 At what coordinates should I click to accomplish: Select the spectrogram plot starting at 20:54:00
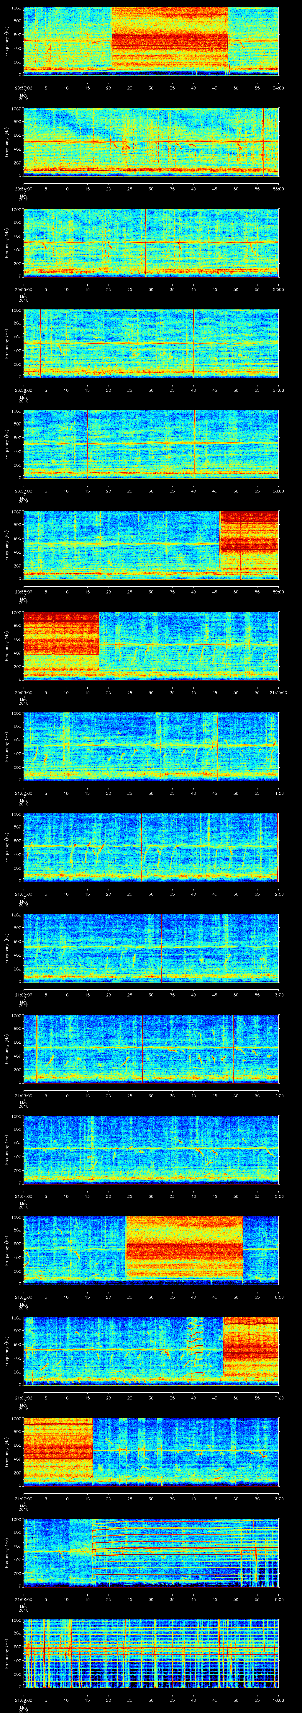(x=151, y=142)
